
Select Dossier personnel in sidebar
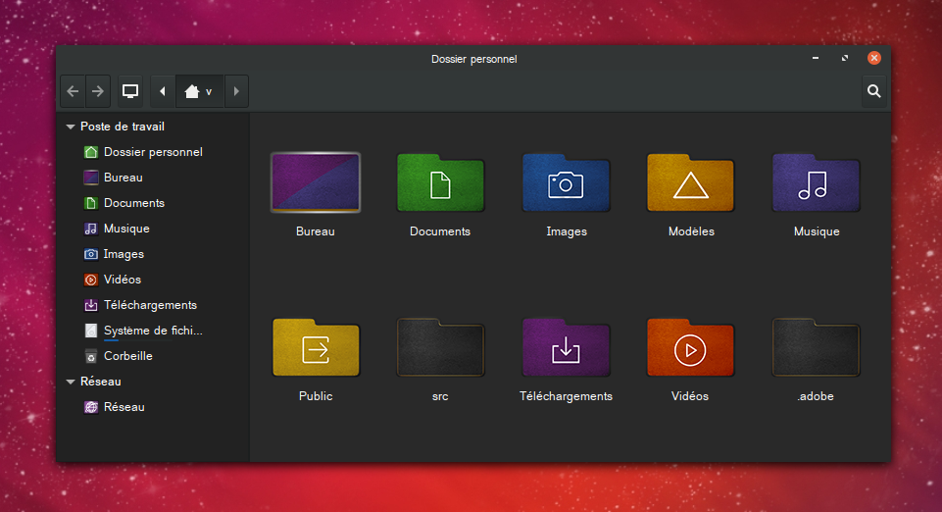click(x=153, y=152)
